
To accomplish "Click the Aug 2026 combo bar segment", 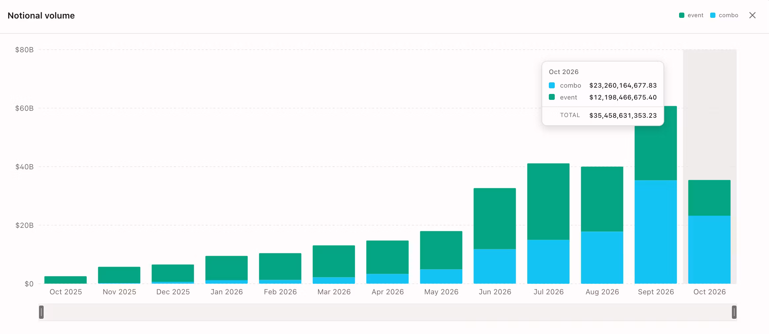I will (x=602, y=258).
